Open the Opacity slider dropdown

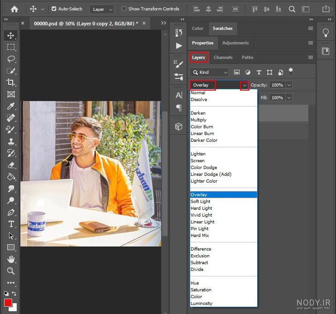tap(289, 85)
